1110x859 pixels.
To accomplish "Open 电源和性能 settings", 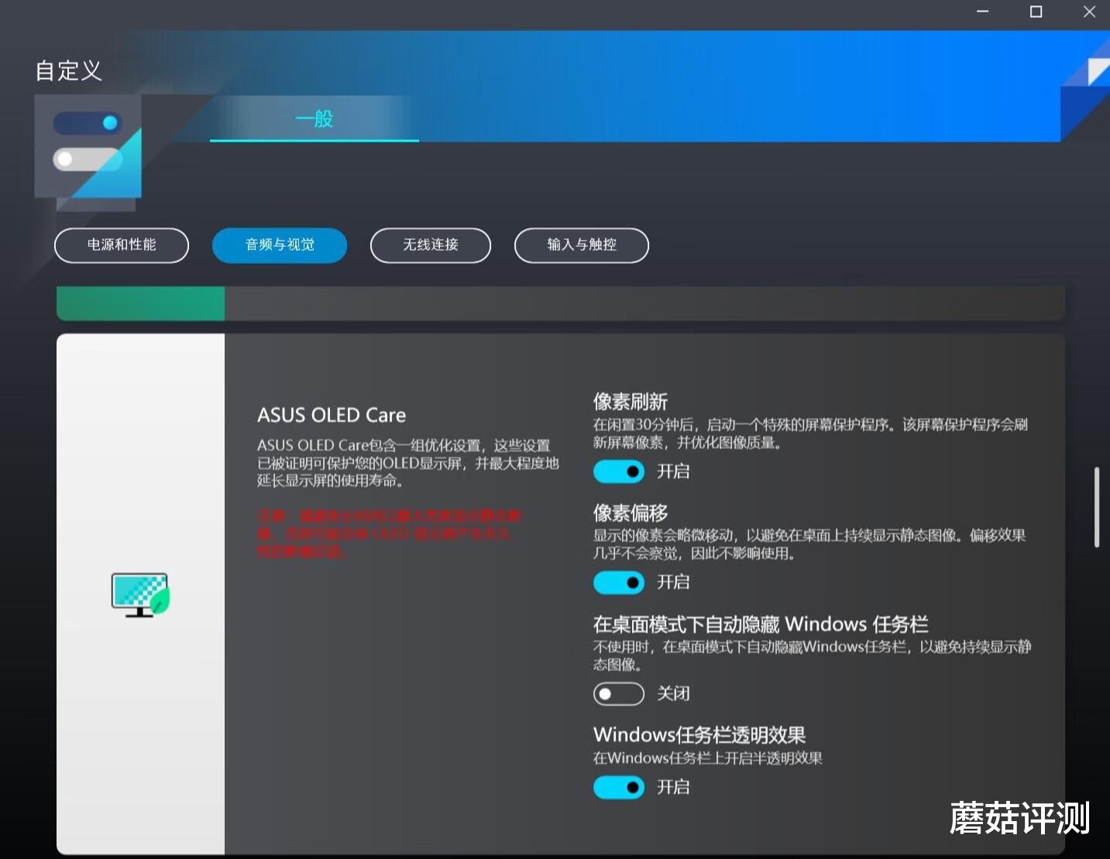I will pyautogui.click(x=122, y=245).
